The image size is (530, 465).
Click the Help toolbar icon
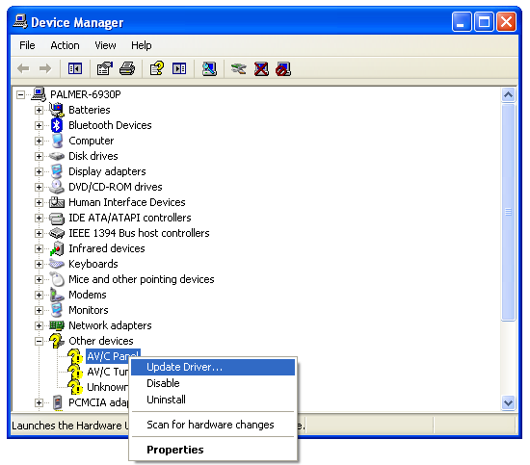point(157,69)
